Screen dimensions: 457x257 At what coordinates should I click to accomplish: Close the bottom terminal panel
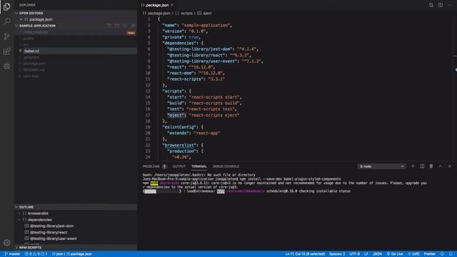449,166
